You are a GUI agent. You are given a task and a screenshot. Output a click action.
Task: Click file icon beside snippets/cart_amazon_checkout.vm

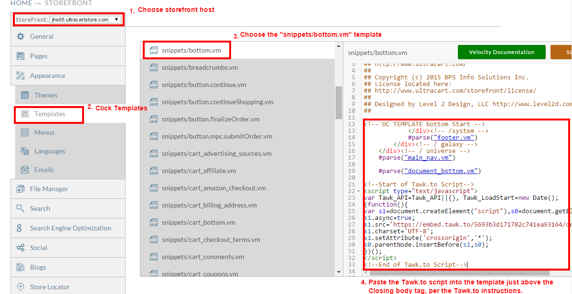click(154, 188)
